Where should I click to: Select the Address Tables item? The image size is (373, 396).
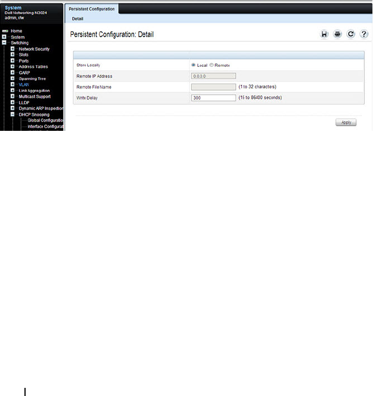33,67
